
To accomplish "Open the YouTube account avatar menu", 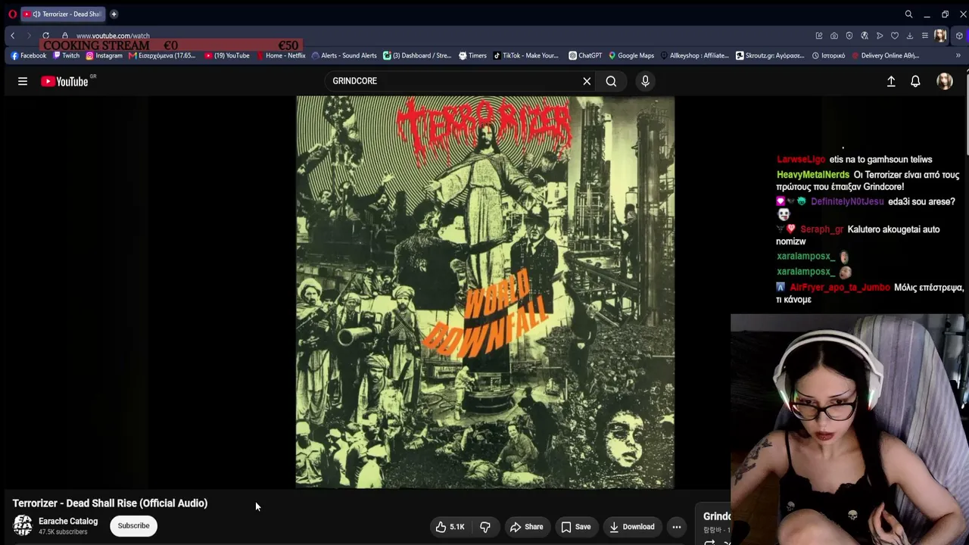I will point(945,81).
